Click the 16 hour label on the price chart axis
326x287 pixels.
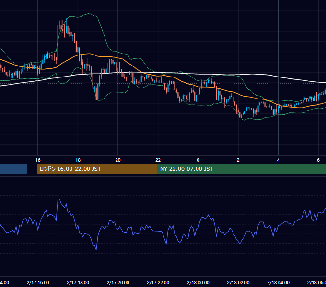pos(38,160)
